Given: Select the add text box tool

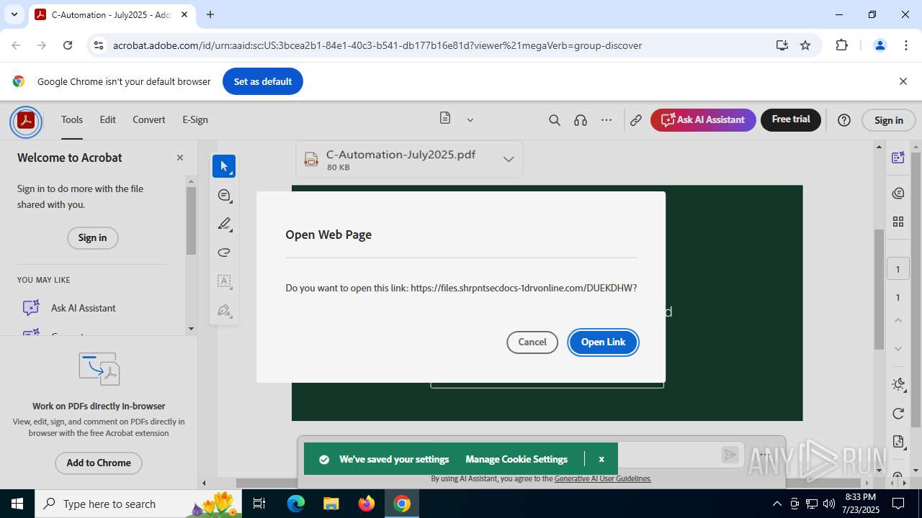Looking at the screenshot, I should pos(224,281).
